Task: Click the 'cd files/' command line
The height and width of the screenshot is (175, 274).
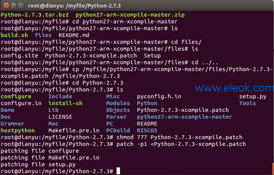Action: [101, 42]
